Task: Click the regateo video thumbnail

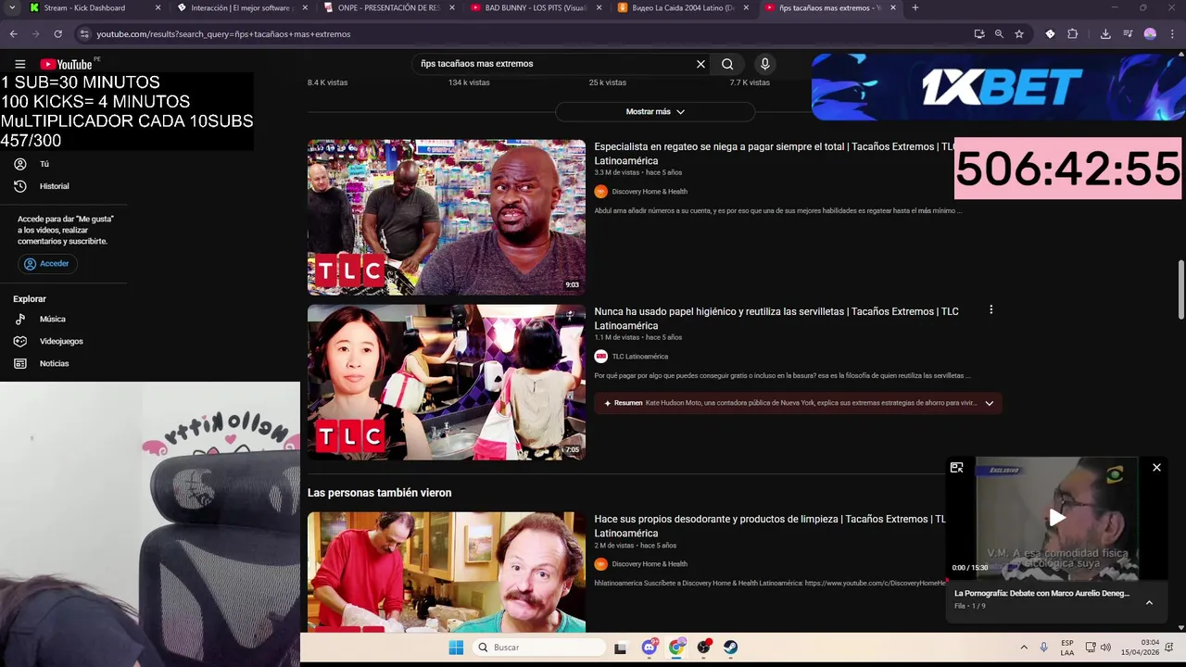Action: (447, 218)
